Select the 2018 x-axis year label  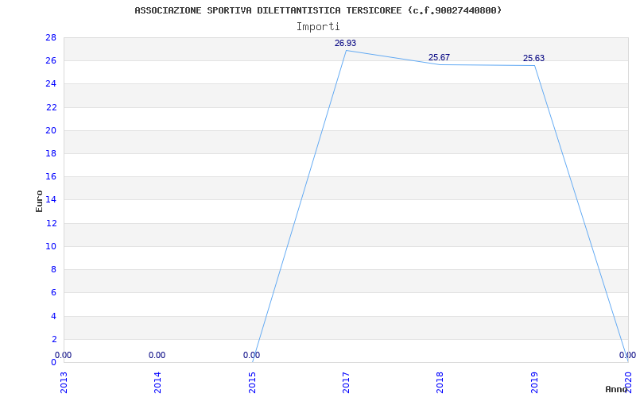(x=440, y=383)
